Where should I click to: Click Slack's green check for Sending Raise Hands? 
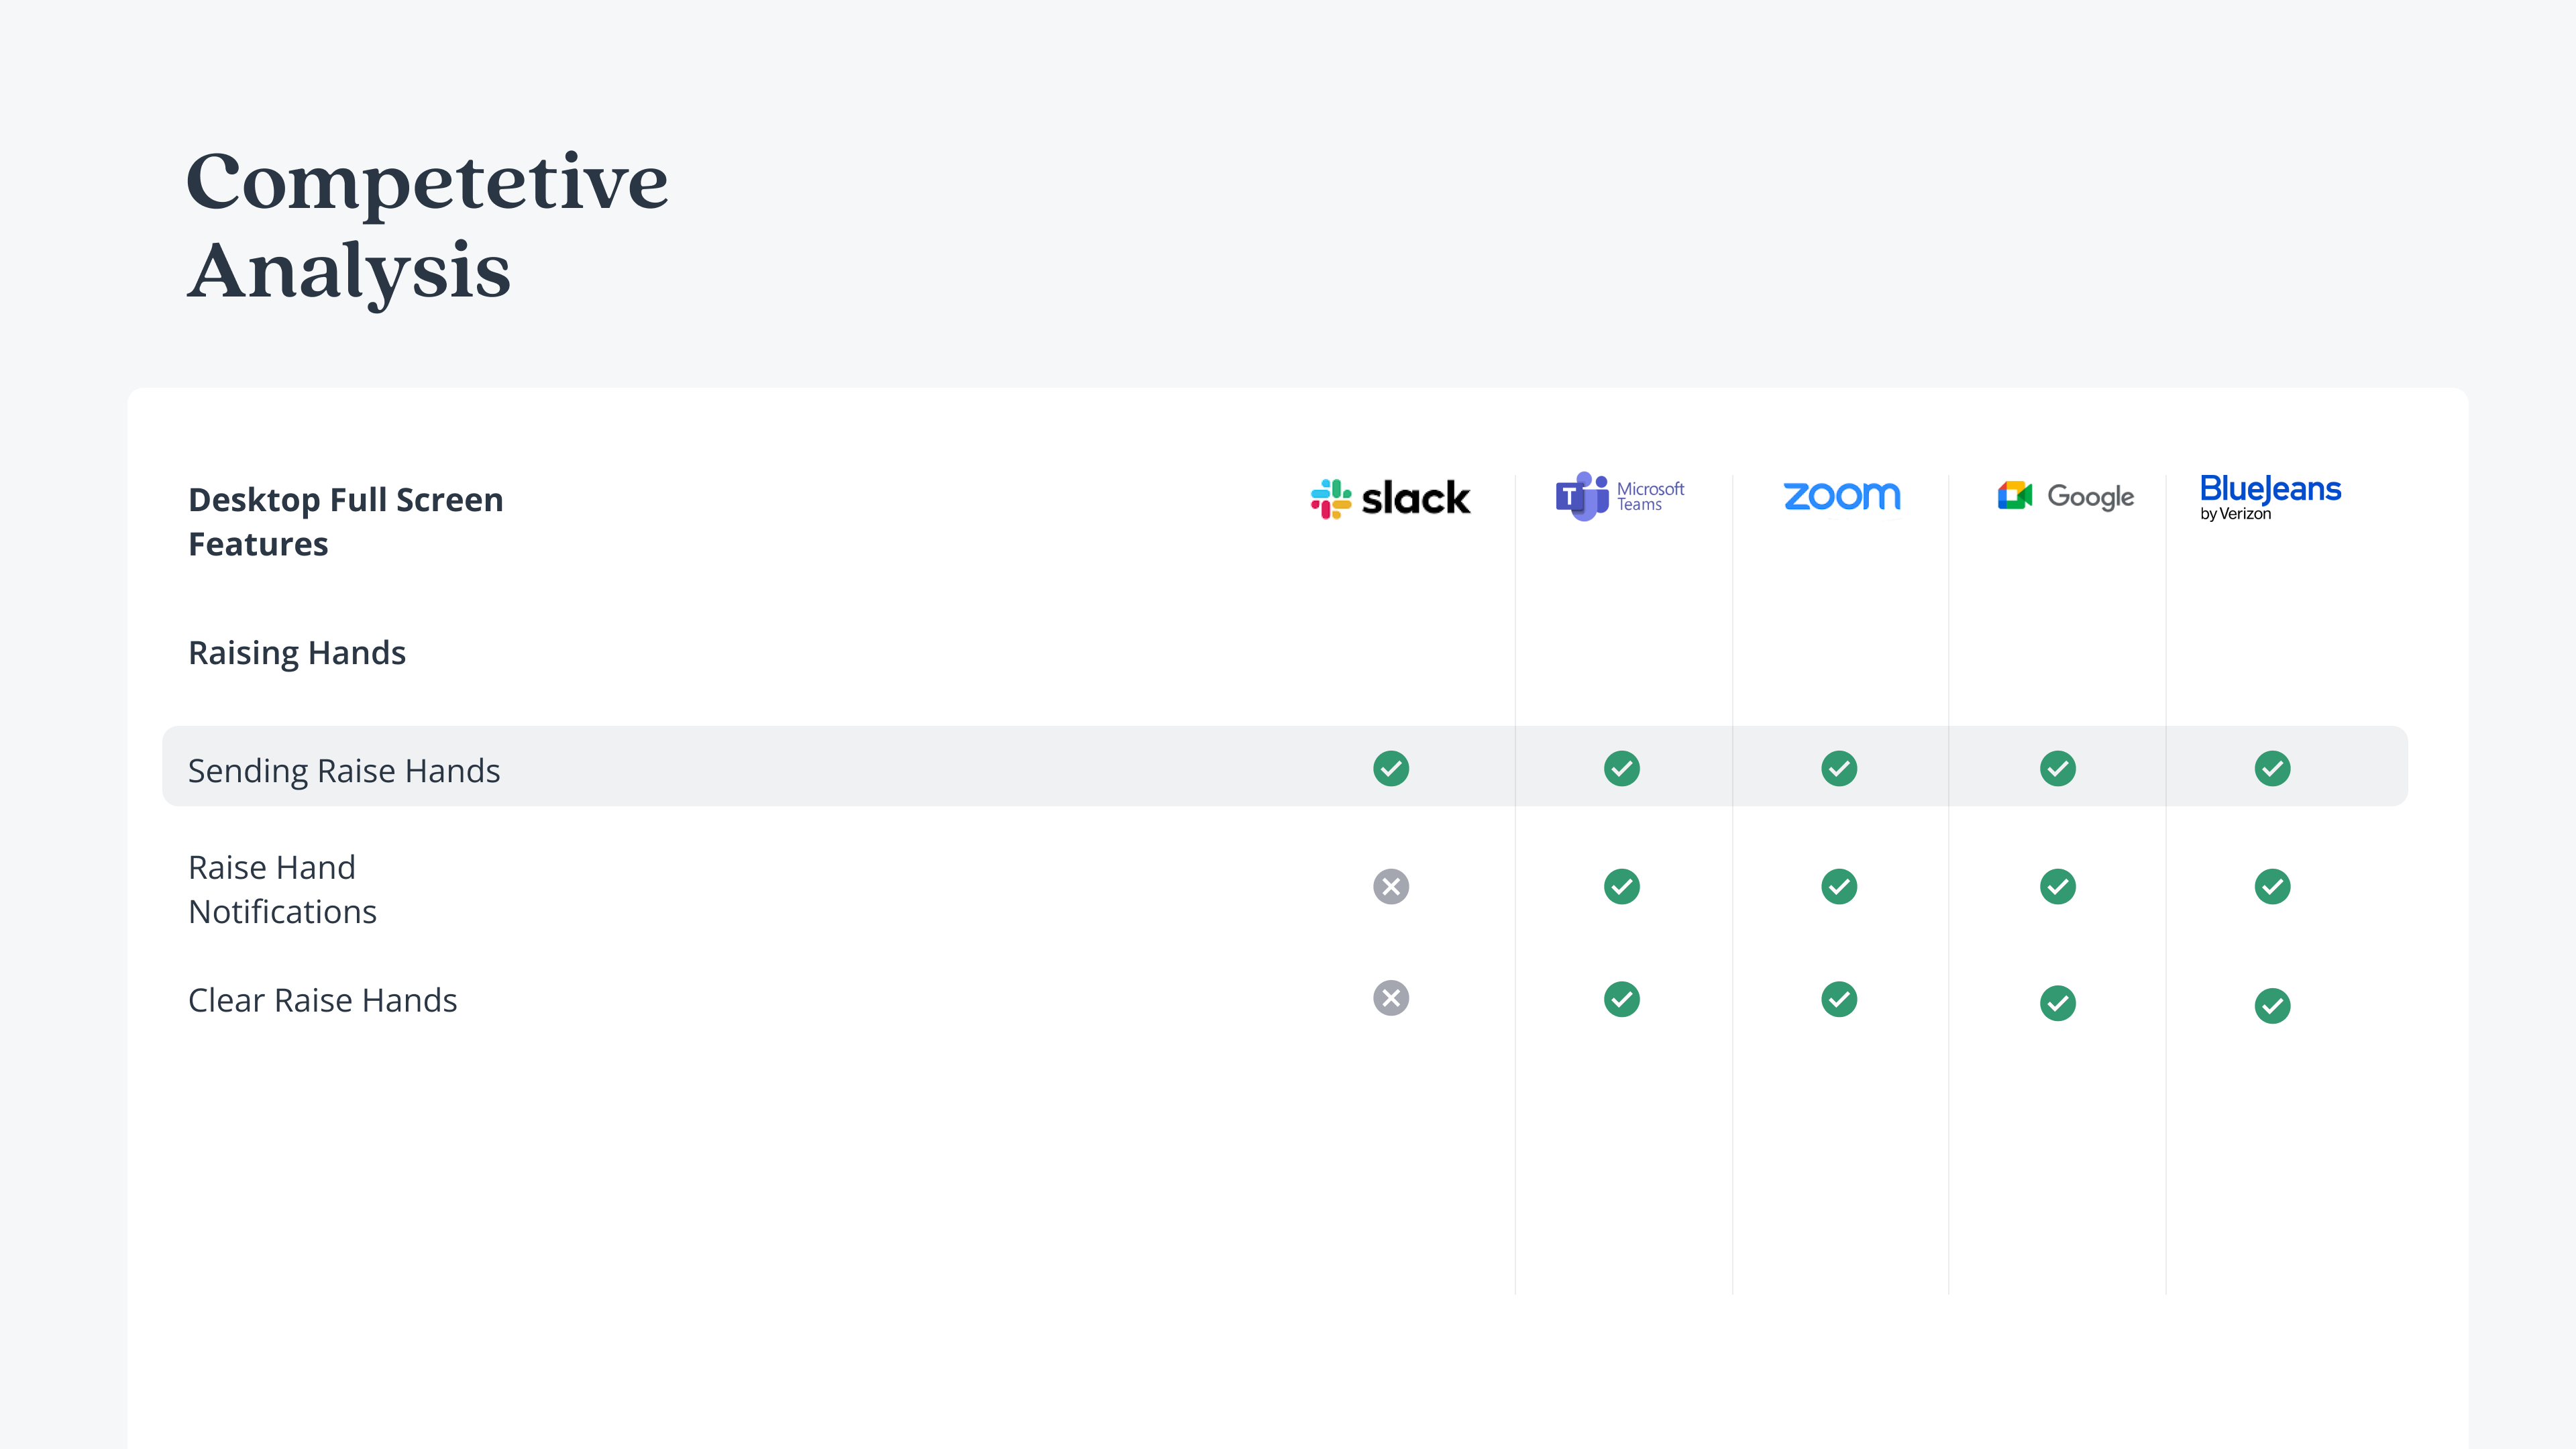click(1391, 768)
